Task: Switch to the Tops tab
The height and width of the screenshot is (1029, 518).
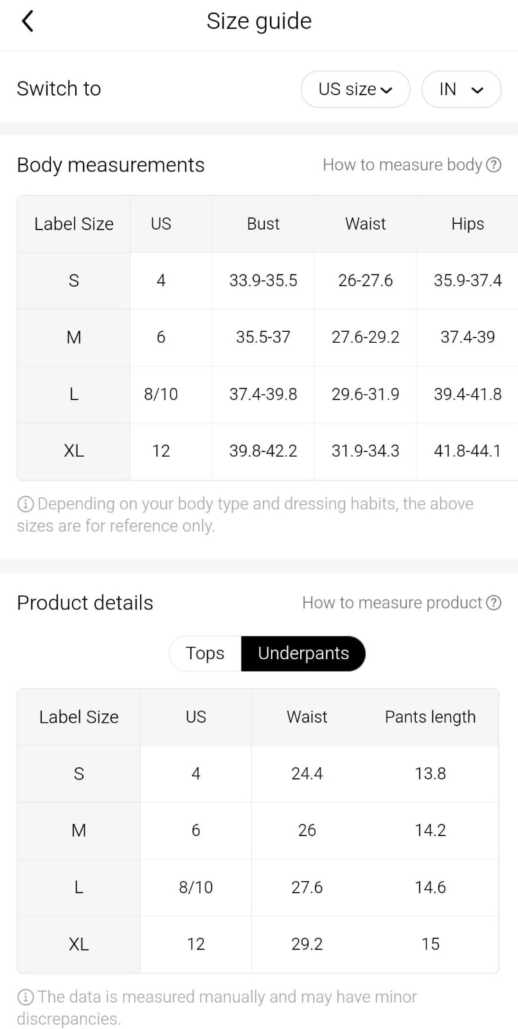Action: (x=205, y=653)
